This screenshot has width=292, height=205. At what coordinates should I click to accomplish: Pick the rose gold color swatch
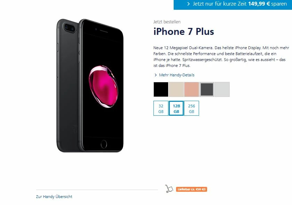191,89
